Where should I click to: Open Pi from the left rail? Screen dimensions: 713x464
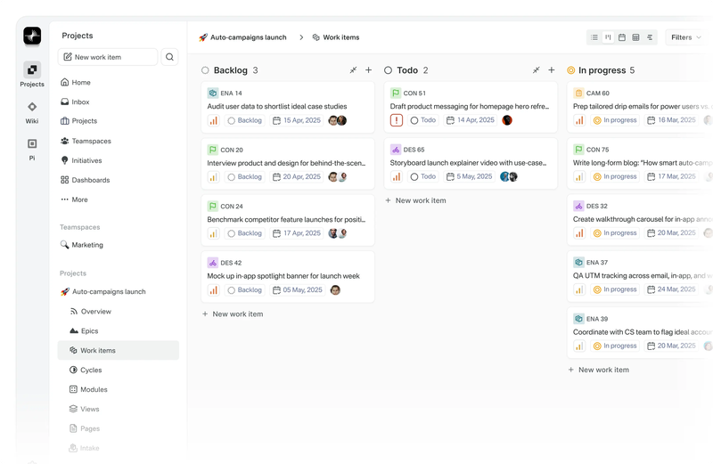(32, 148)
